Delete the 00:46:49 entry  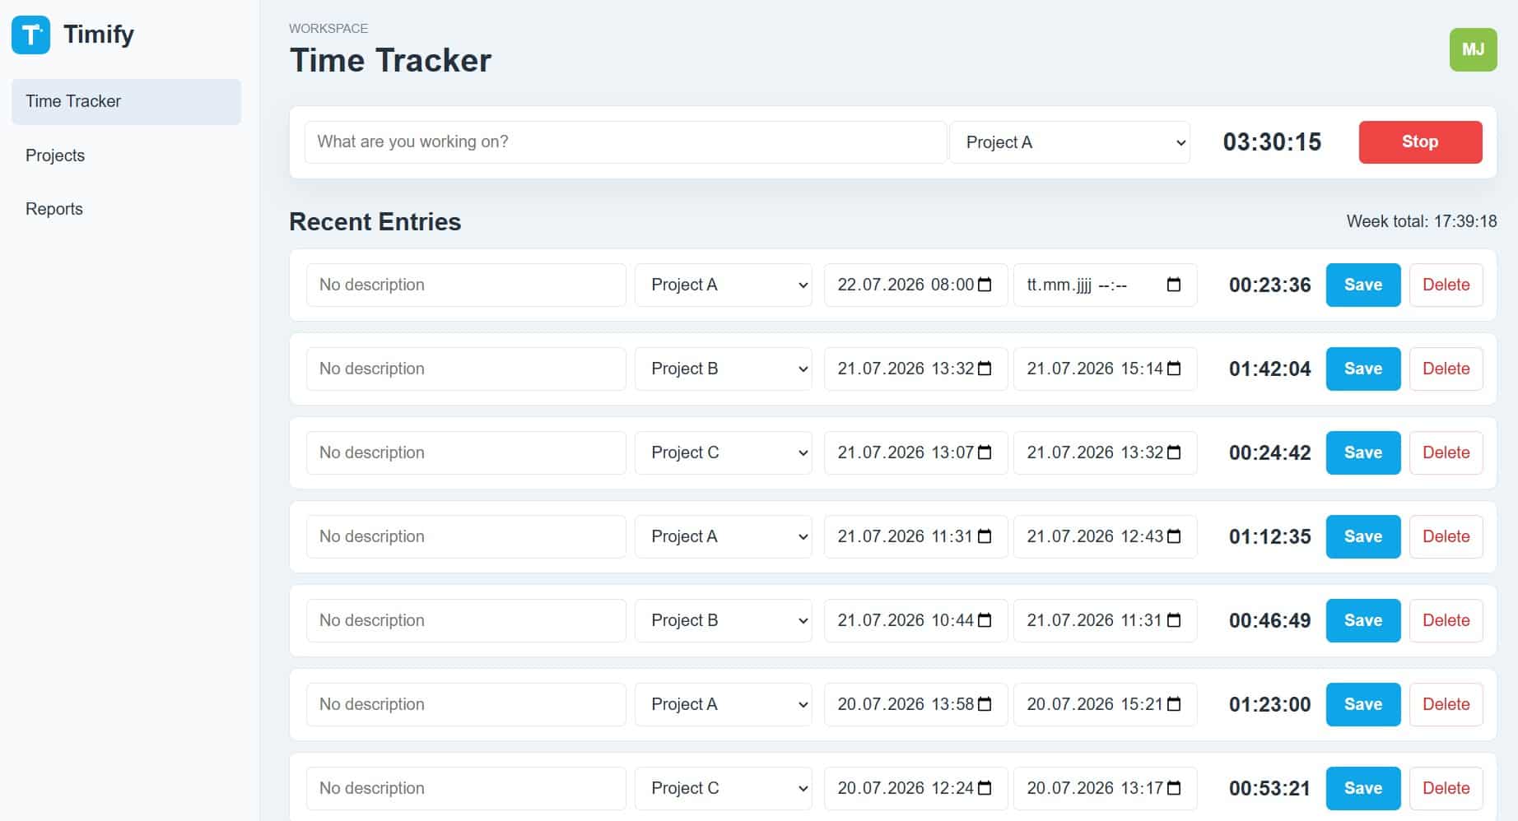coord(1446,620)
